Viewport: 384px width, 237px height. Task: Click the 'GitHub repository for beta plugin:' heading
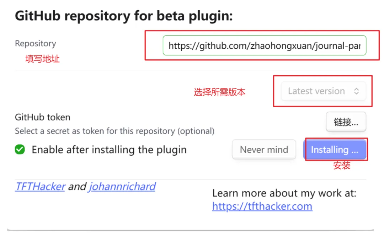[x=124, y=16]
